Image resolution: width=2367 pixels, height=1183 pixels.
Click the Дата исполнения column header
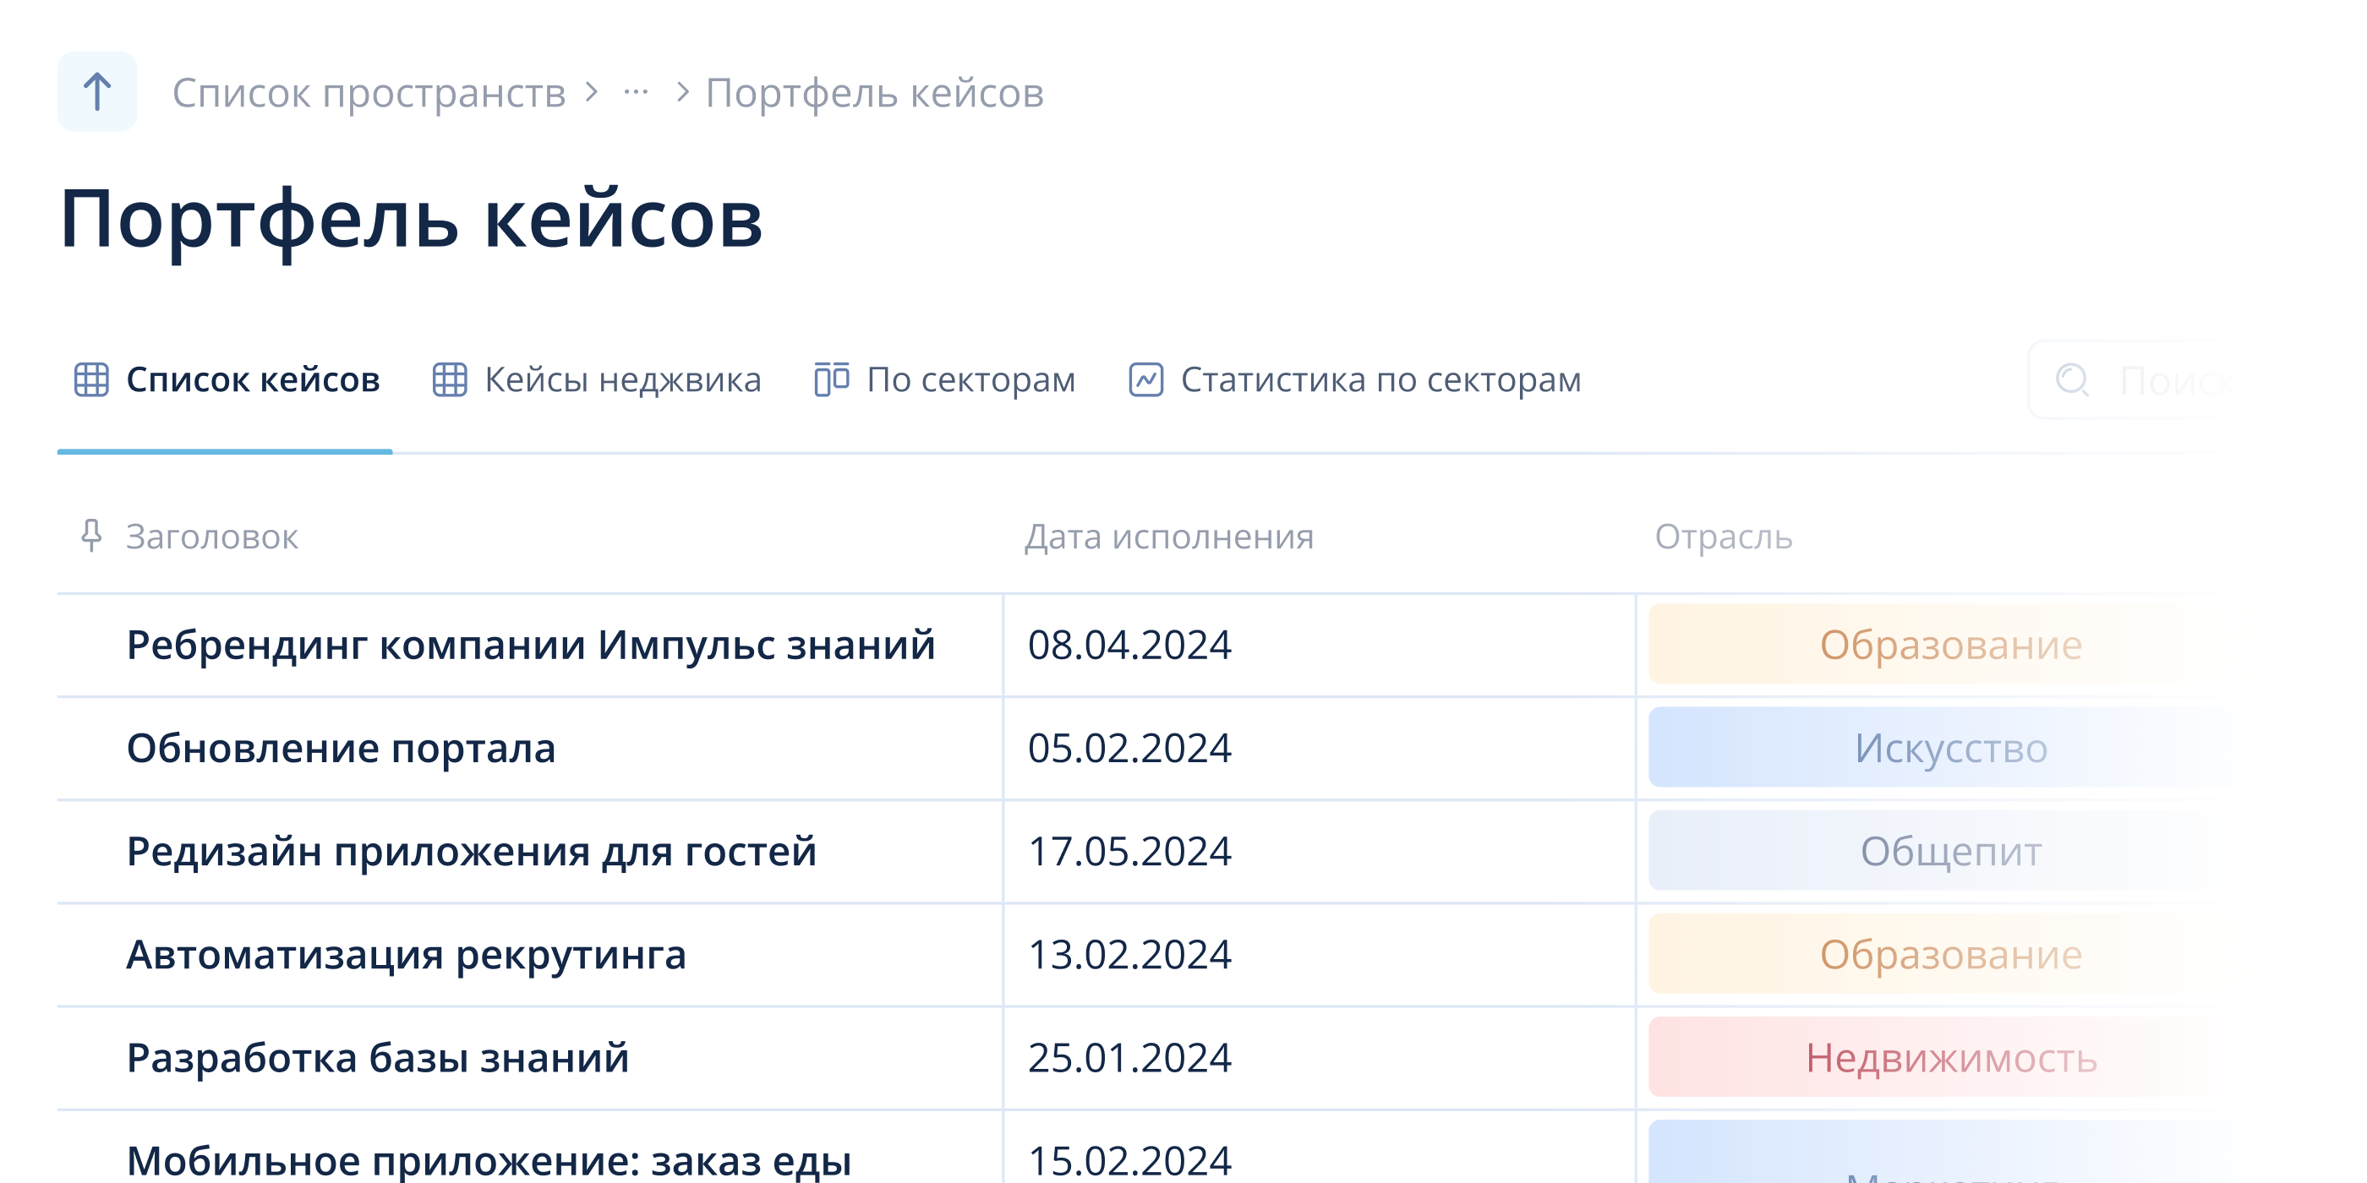point(1169,537)
